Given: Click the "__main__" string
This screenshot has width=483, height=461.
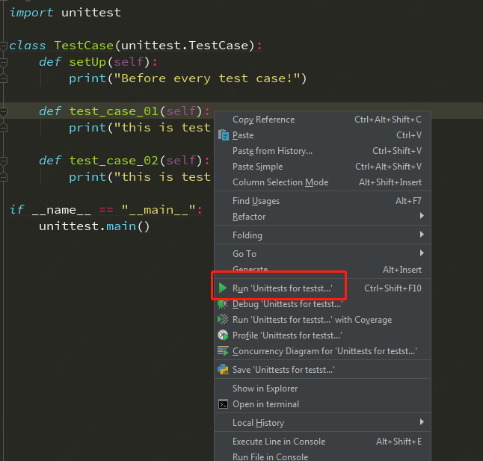Looking at the screenshot, I should (159, 210).
